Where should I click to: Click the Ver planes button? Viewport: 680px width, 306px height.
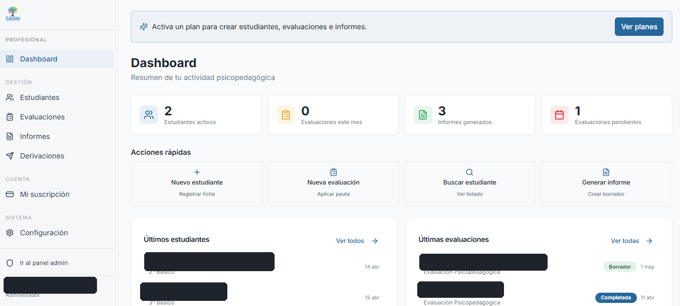(639, 27)
